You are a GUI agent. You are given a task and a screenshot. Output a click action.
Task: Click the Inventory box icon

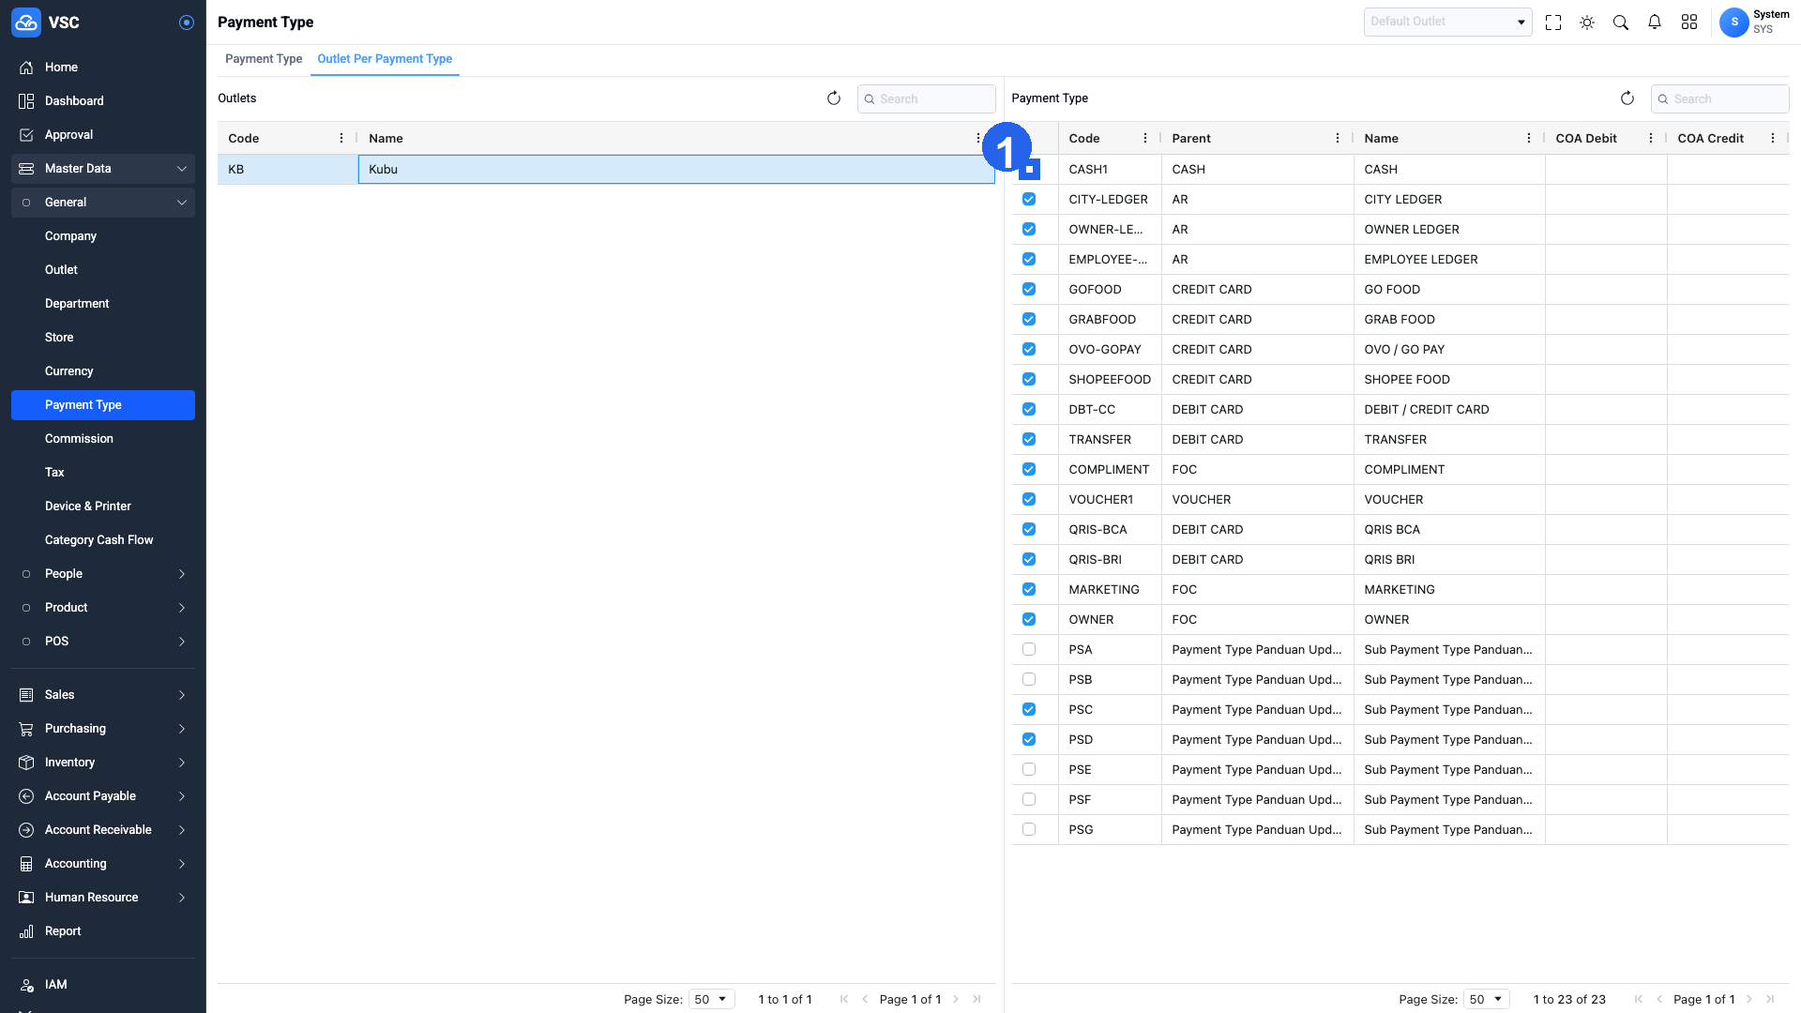click(26, 763)
